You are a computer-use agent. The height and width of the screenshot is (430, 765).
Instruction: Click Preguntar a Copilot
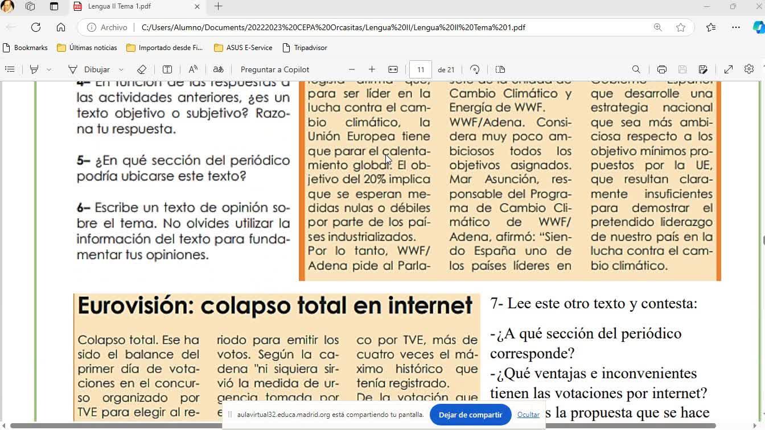275,69
